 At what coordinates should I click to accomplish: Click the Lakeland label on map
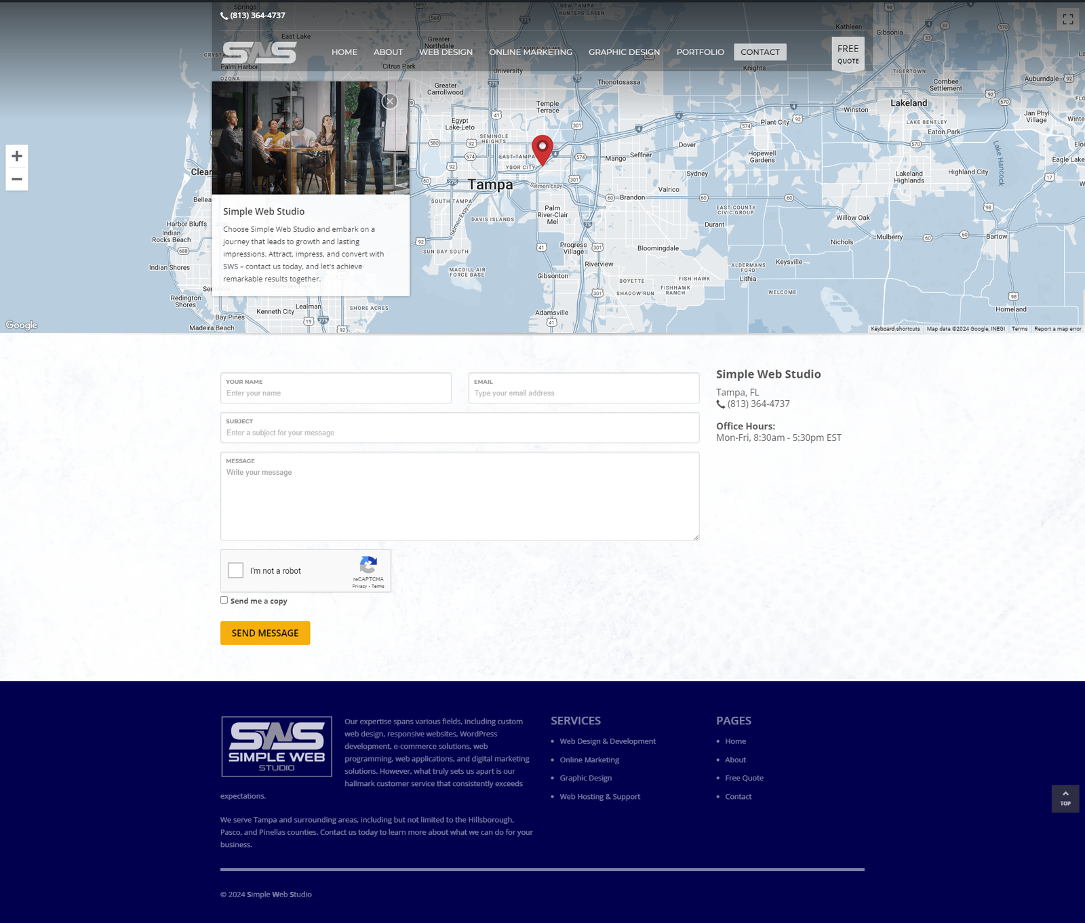(x=909, y=103)
